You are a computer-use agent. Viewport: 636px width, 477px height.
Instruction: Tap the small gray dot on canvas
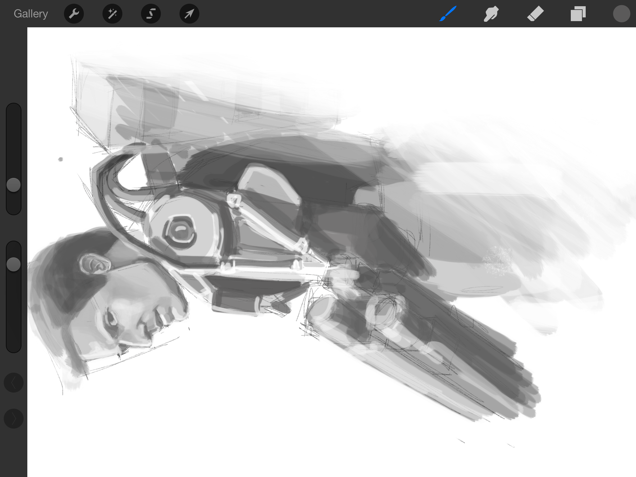pyautogui.click(x=61, y=159)
